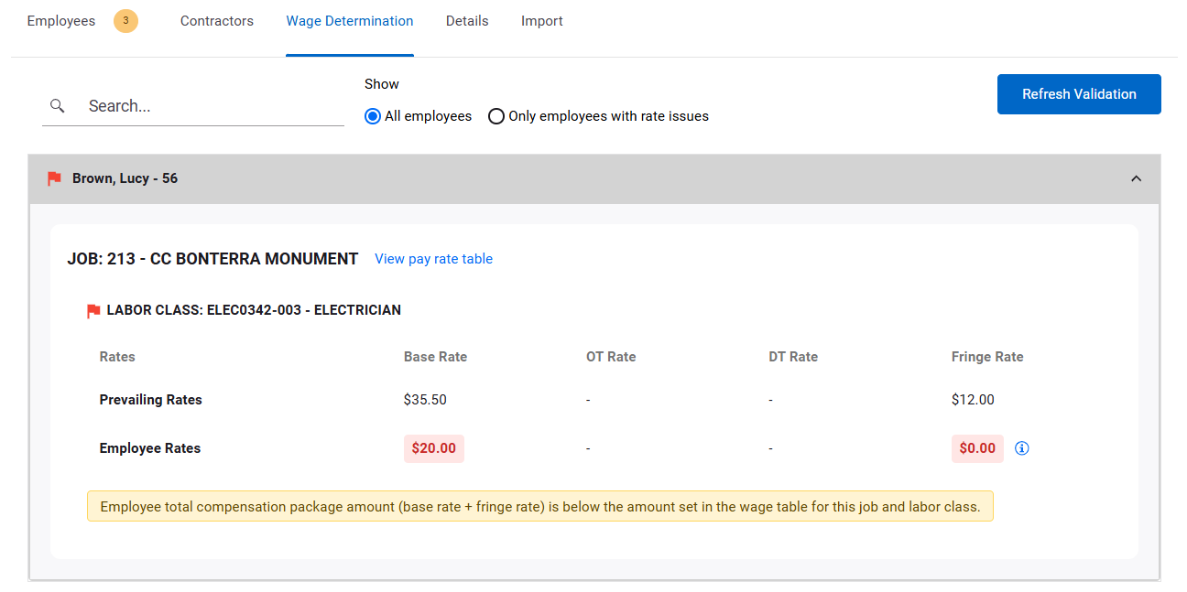Open the Import tab

click(542, 20)
